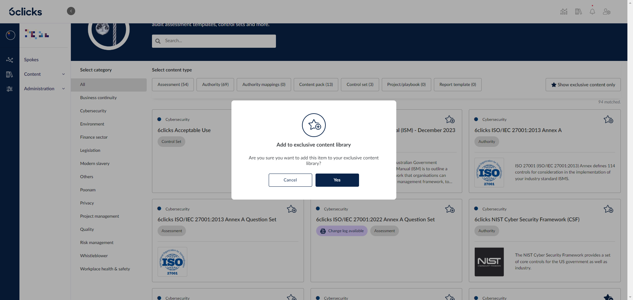This screenshot has height=300, width=633.
Task: Cancel adding to exclusive library
Action: (x=290, y=180)
